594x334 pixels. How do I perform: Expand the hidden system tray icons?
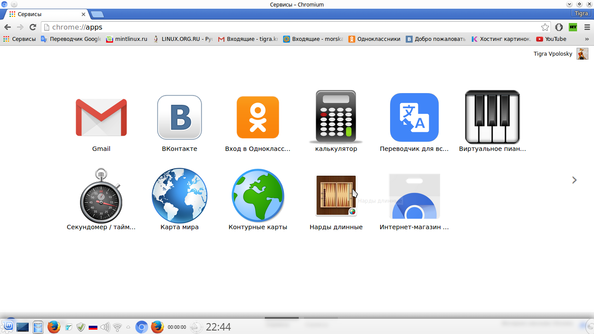[x=128, y=327]
